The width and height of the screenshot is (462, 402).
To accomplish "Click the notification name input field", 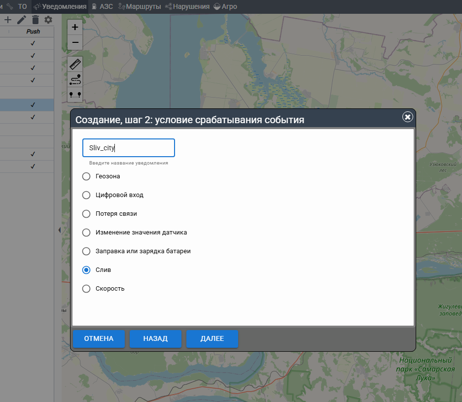I will click(129, 148).
